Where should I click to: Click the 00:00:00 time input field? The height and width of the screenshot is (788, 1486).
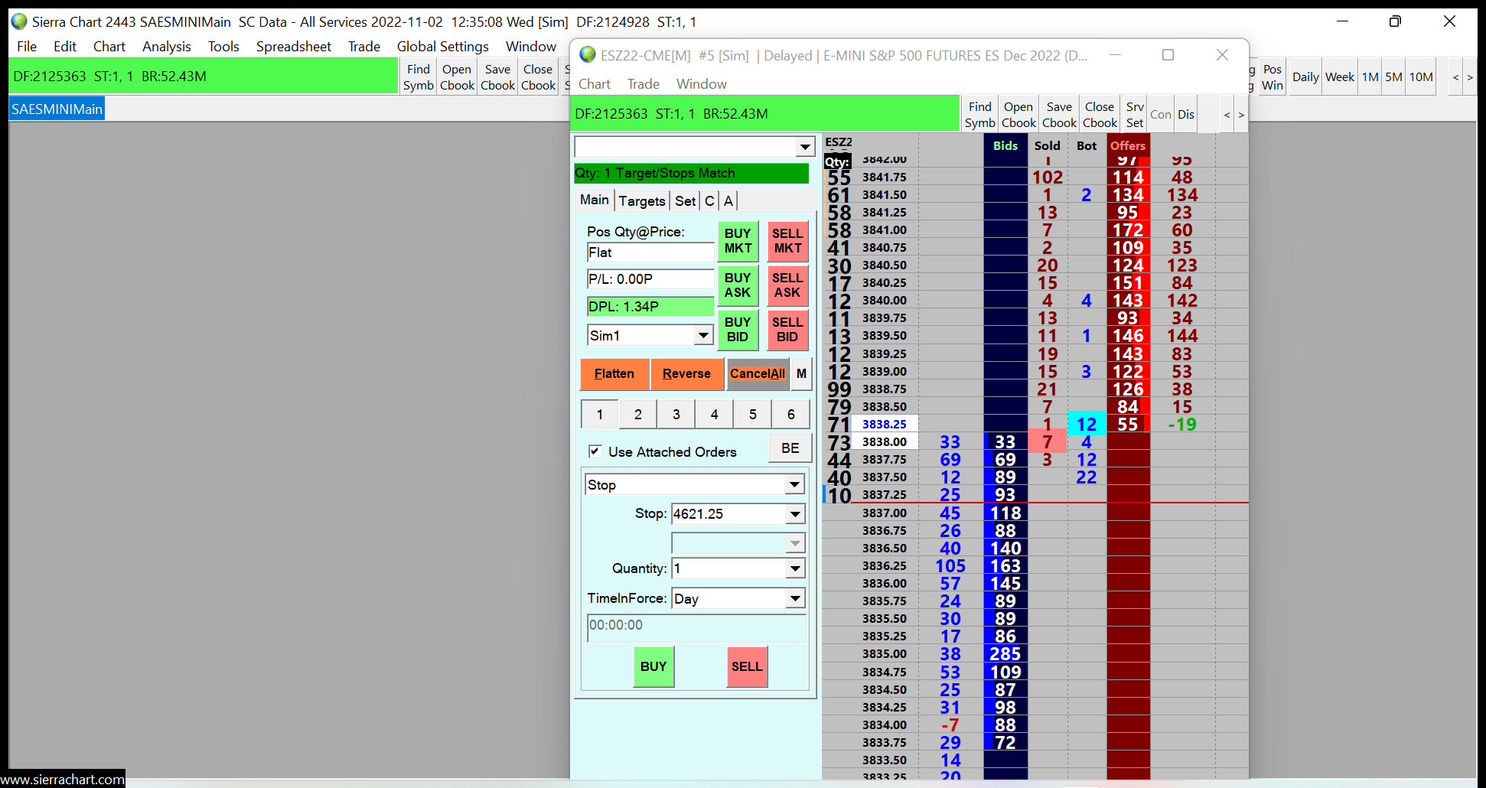pos(696,626)
